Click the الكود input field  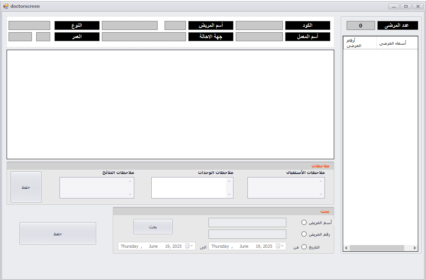tap(259, 25)
